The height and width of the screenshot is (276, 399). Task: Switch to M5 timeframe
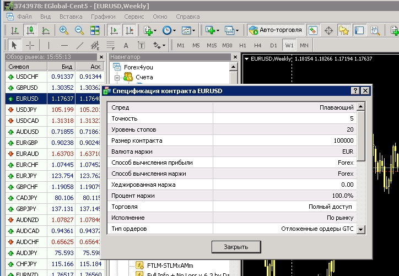[x=196, y=46]
